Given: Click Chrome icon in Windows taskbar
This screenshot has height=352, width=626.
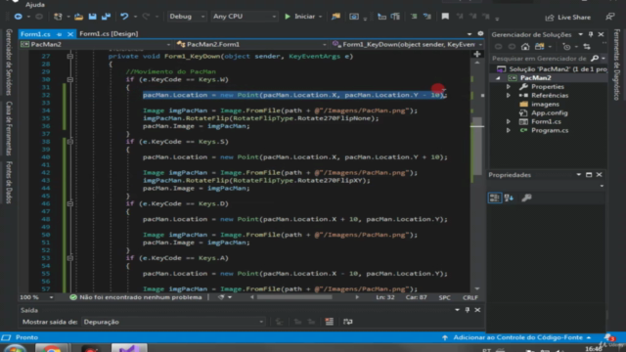Looking at the screenshot, I should (x=51, y=348).
